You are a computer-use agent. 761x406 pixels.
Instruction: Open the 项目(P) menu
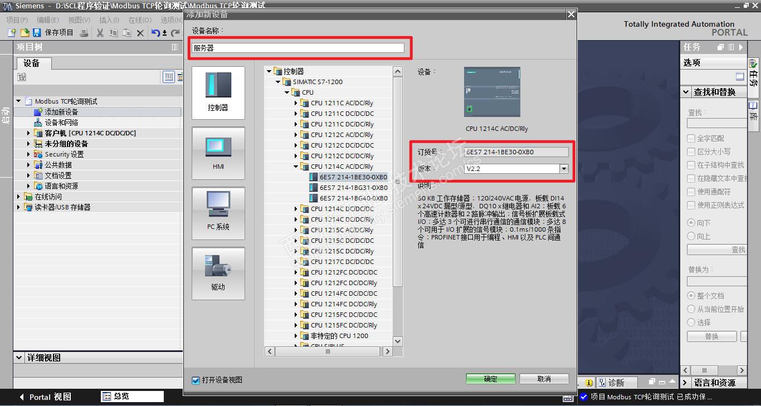pos(17,20)
